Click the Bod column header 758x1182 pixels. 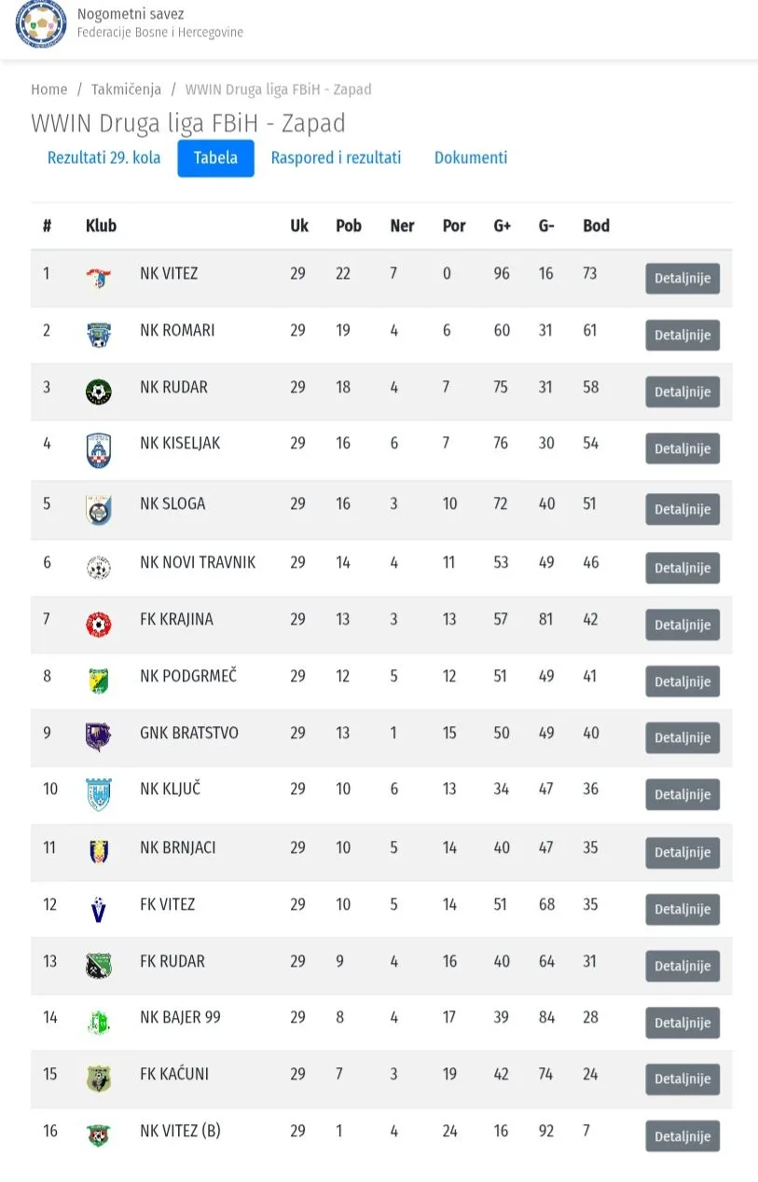[596, 226]
